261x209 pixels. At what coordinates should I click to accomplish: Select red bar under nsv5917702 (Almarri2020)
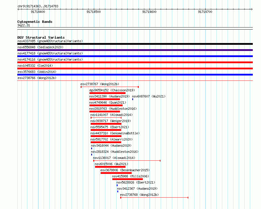pyautogui.click(x=106, y=142)
